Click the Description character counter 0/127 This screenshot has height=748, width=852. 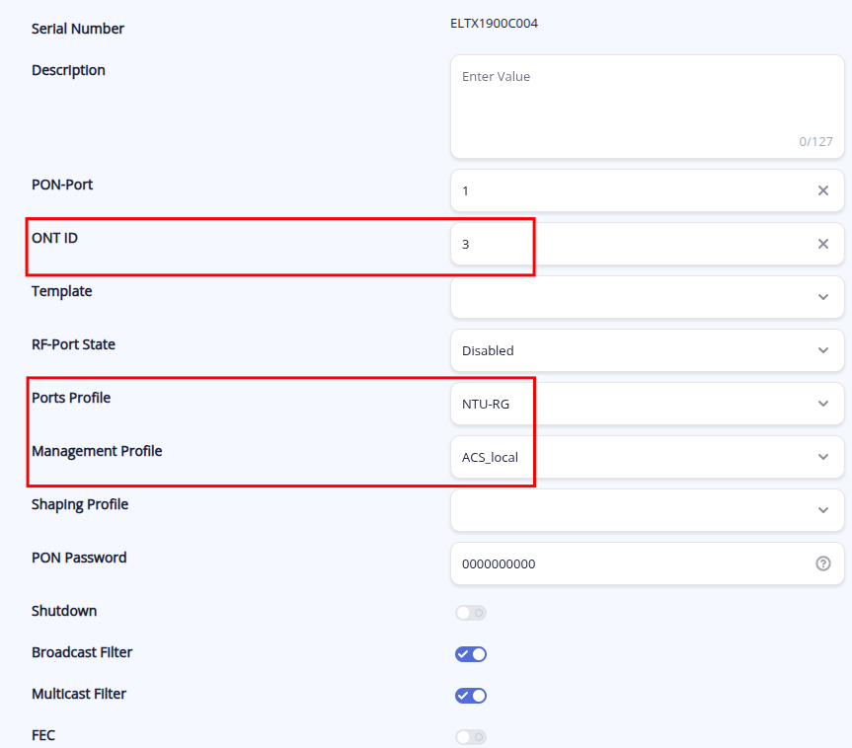(x=815, y=141)
